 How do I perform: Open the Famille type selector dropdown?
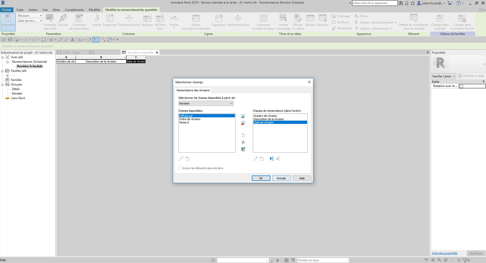(443, 76)
